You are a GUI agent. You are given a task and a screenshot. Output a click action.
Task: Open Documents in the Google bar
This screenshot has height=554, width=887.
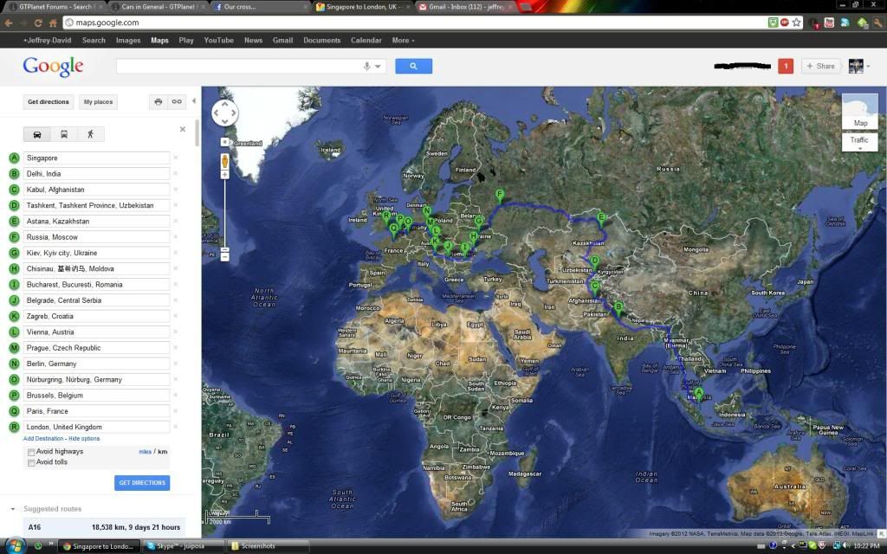[322, 40]
